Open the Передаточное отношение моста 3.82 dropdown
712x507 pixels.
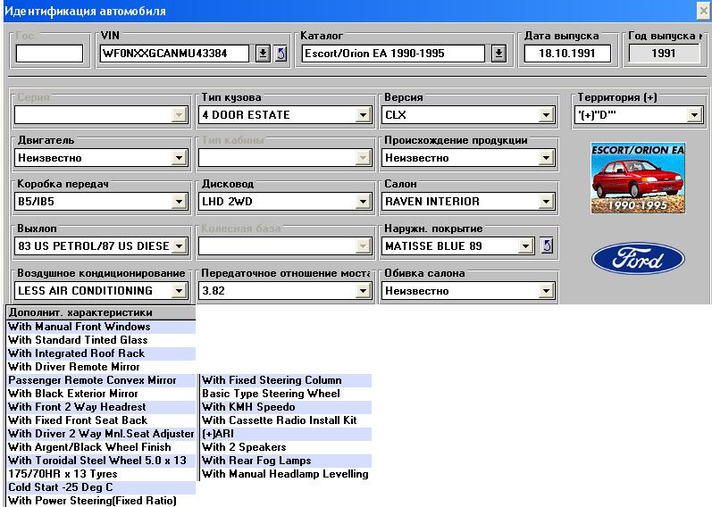point(363,290)
